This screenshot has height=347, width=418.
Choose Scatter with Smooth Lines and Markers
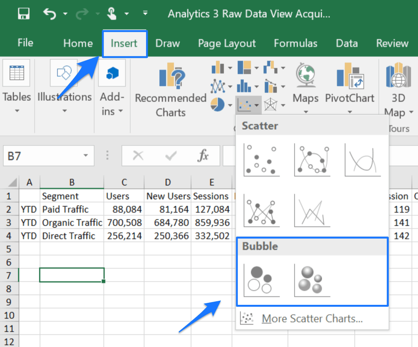click(x=312, y=159)
